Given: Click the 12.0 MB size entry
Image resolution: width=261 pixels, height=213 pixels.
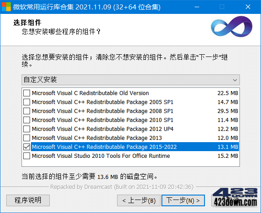Looking at the screenshot, I should click(228, 138).
